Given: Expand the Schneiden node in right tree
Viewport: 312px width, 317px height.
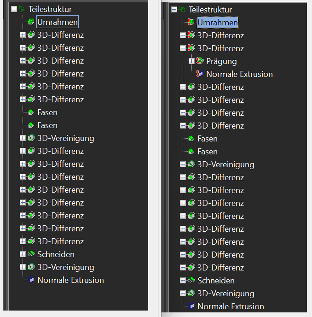Looking at the screenshot, I should [183, 281].
